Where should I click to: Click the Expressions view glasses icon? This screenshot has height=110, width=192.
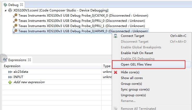(5, 60)
